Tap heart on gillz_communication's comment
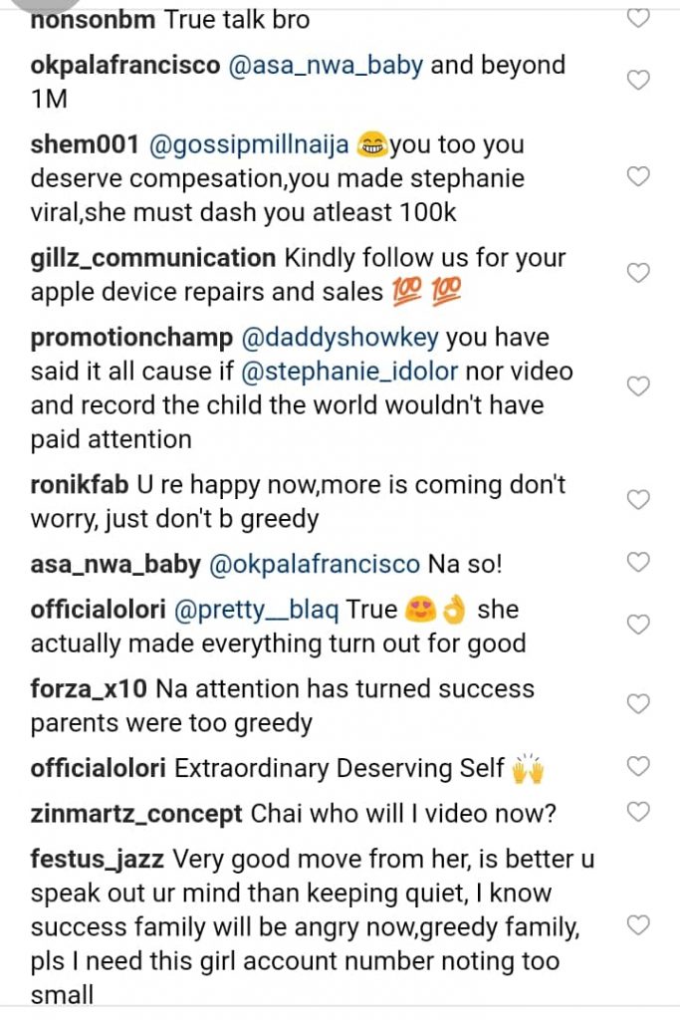 click(638, 273)
